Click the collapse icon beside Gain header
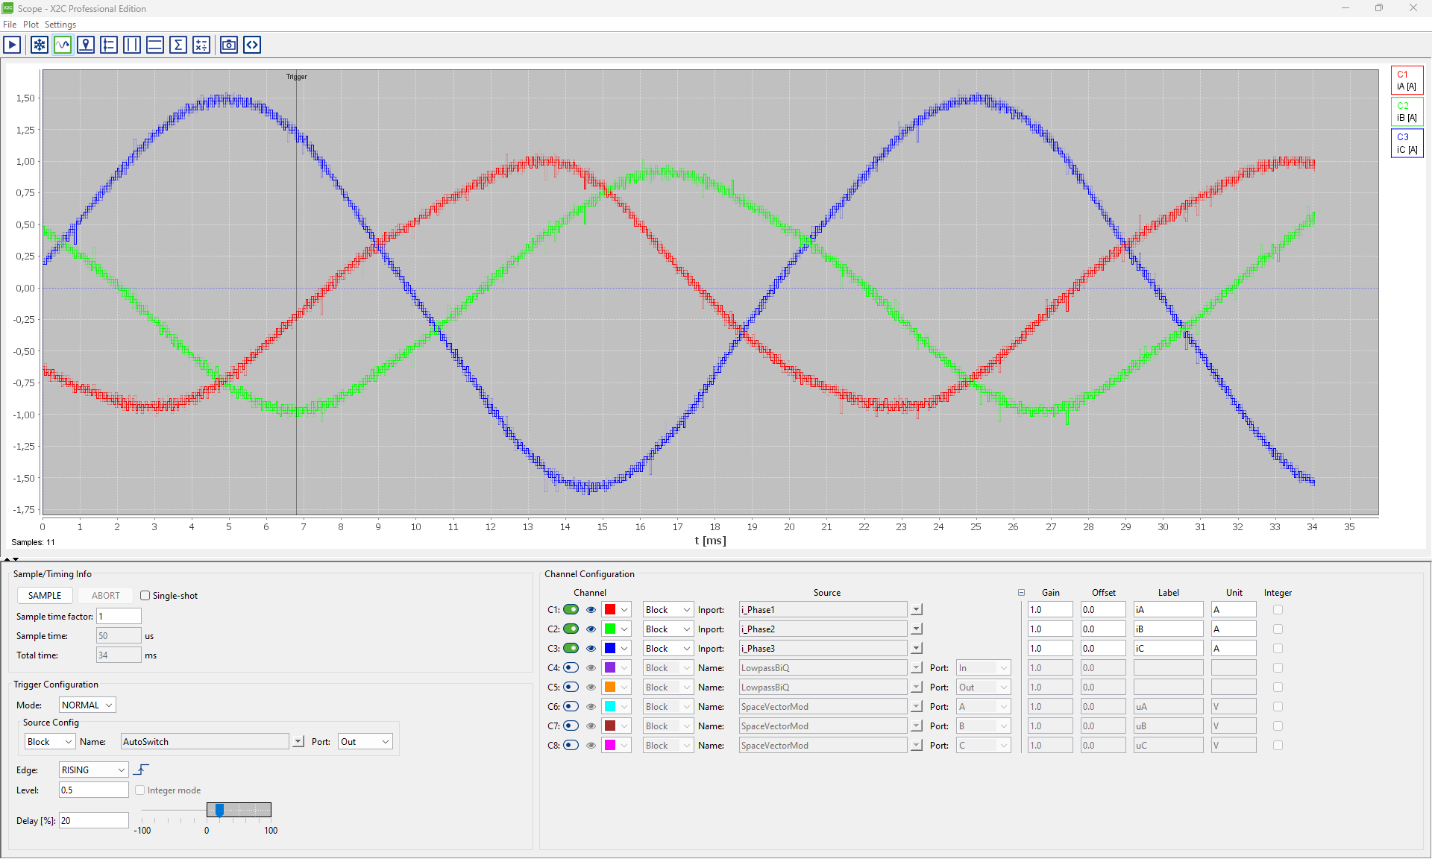Image resolution: width=1432 pixels, height=859 pixels. tap(1021, 593)
